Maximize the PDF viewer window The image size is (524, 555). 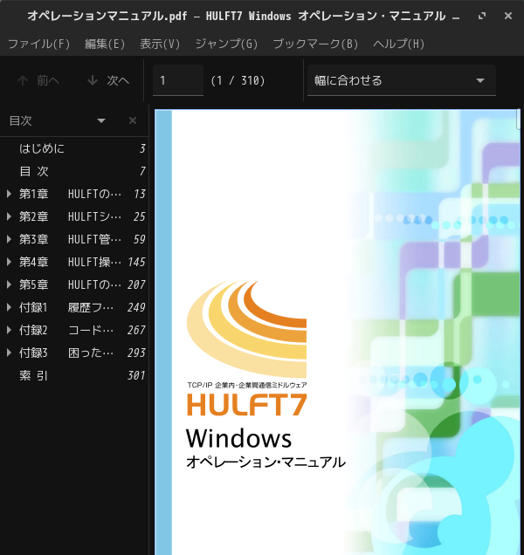[x=482, y=16]
